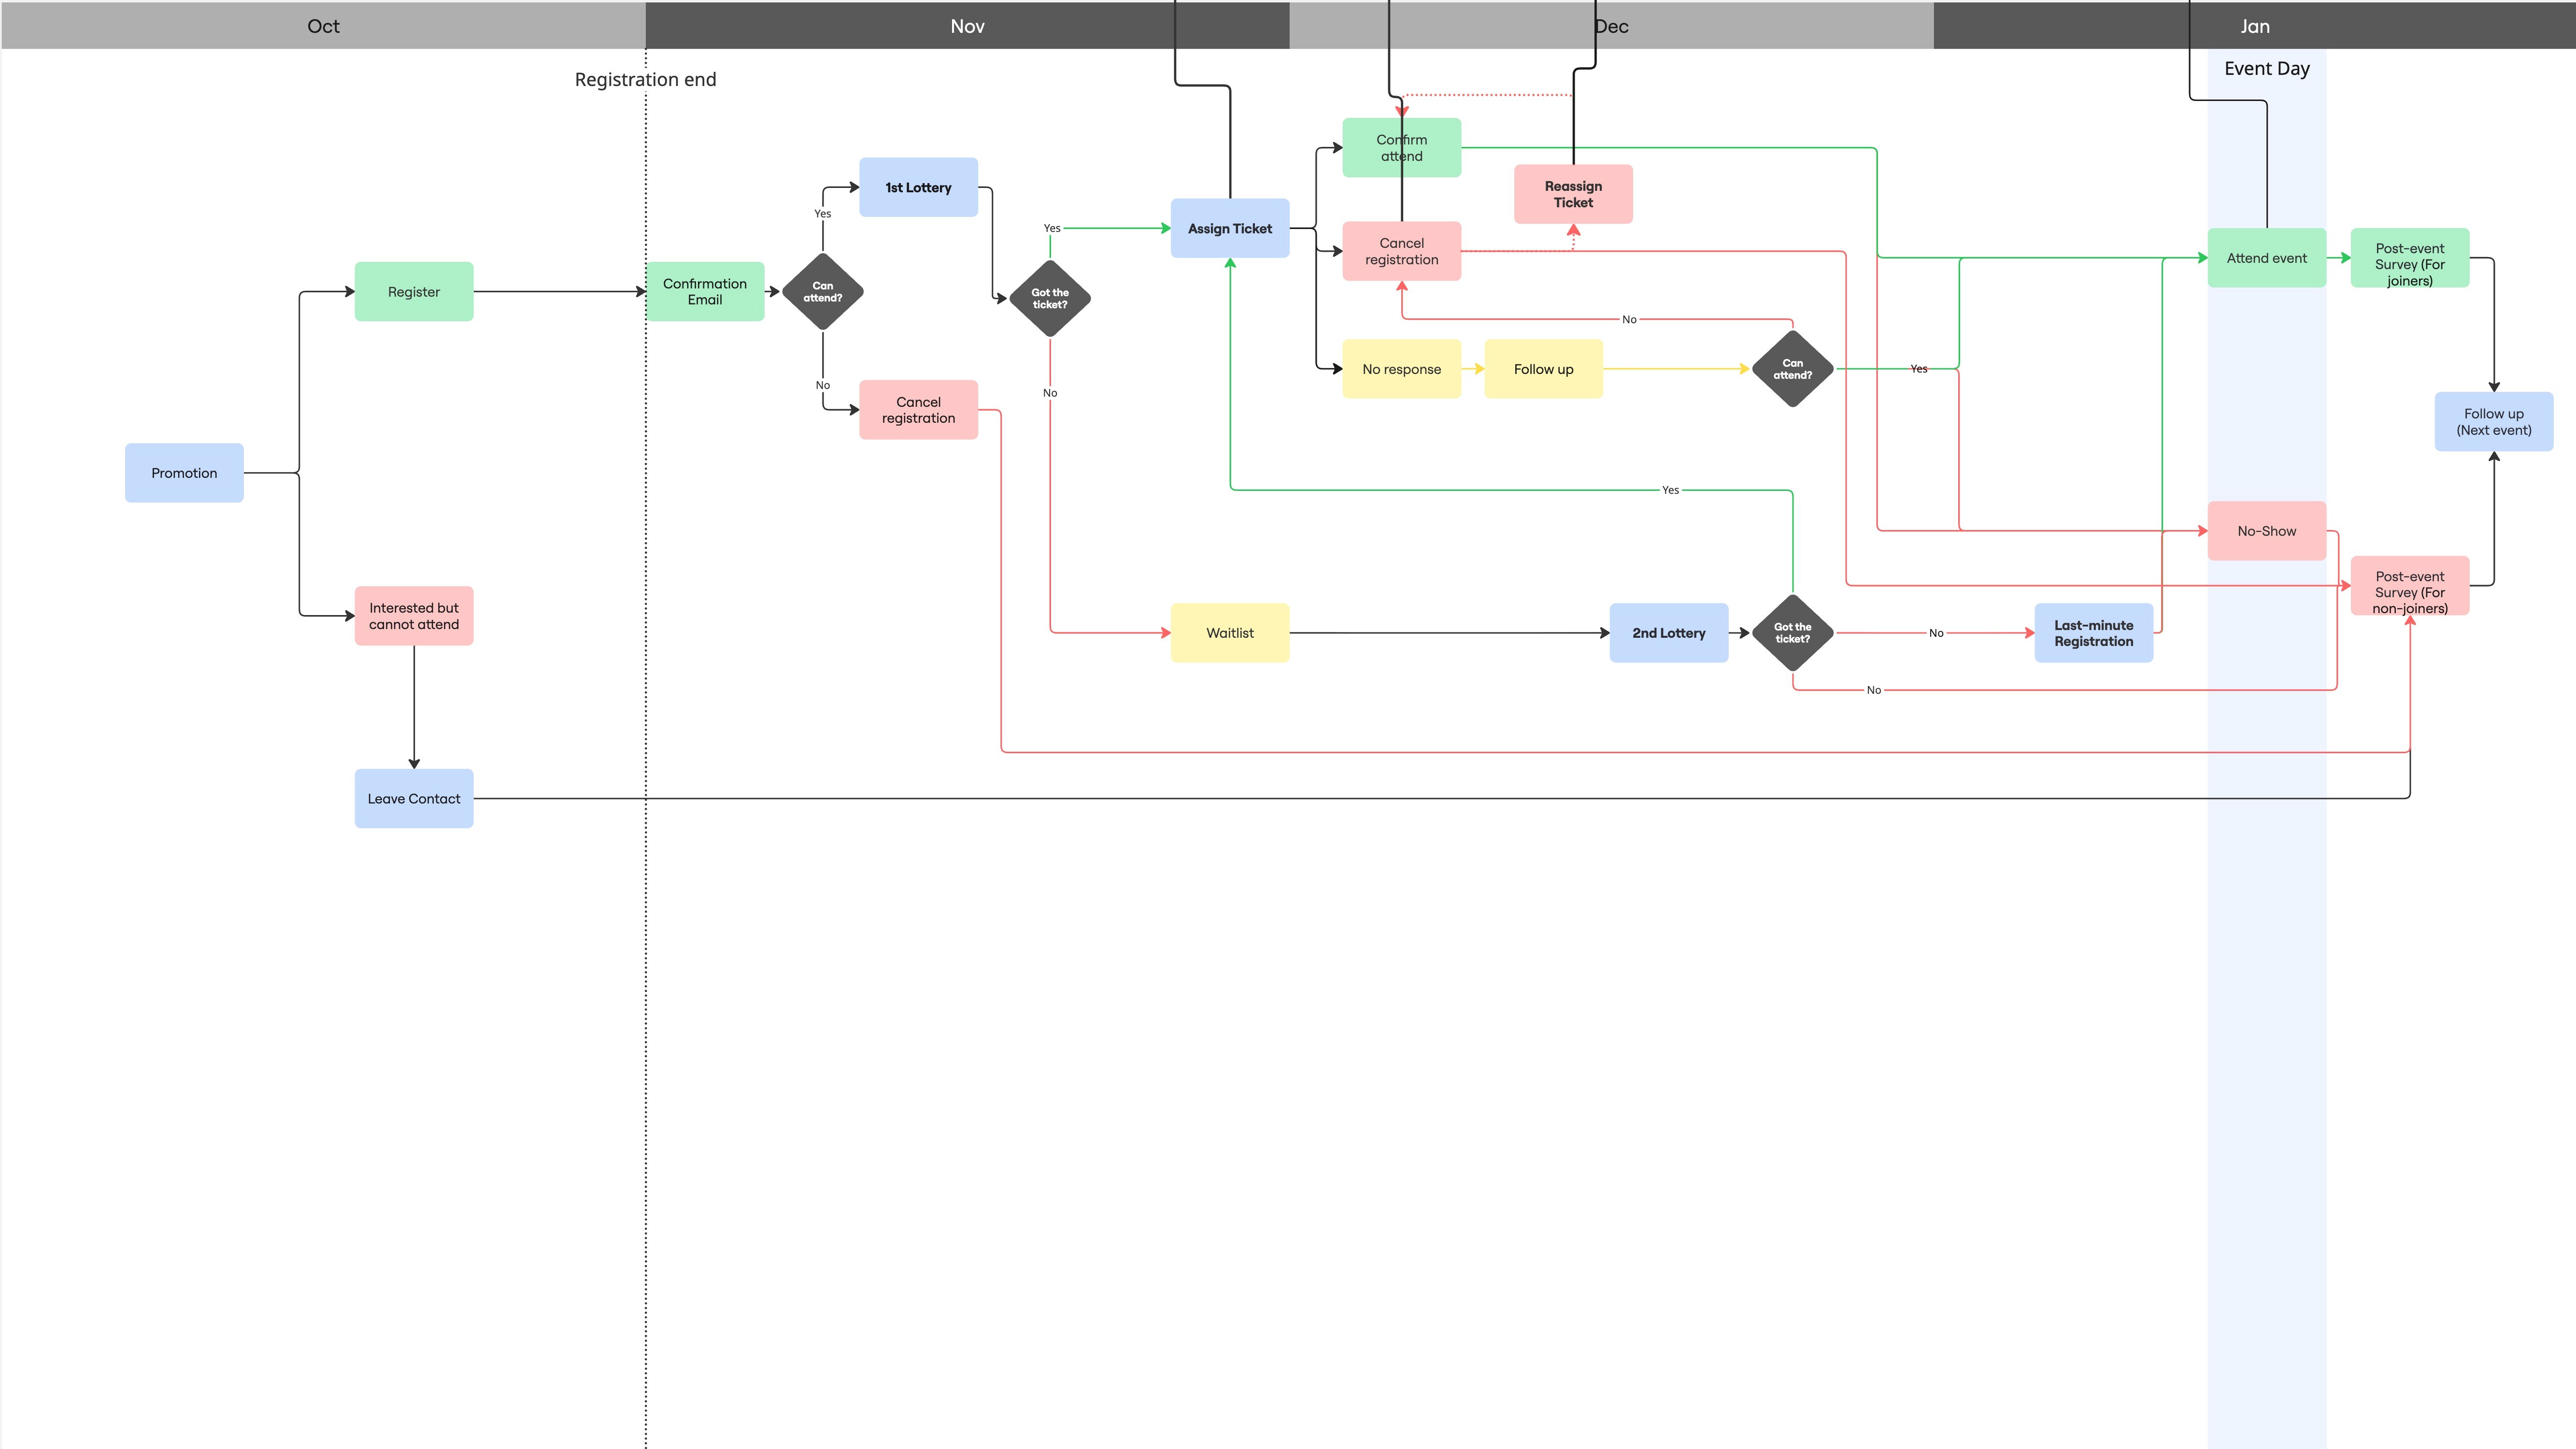Image resolution: width=2576 pixels, height=1449 pixels.
Task: Select the Last-minute Registration box
Action: [2093, 633]
